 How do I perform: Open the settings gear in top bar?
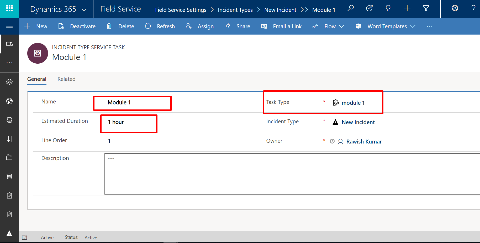point(455,9)
